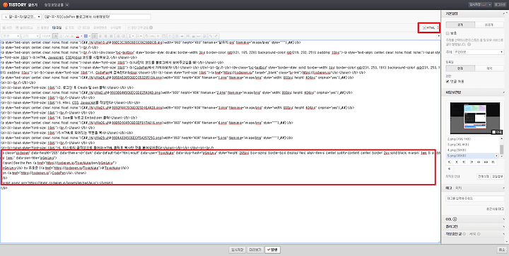This screenshot has width=509, height=256.
Task: Click the post title input field
Action: 97,17
